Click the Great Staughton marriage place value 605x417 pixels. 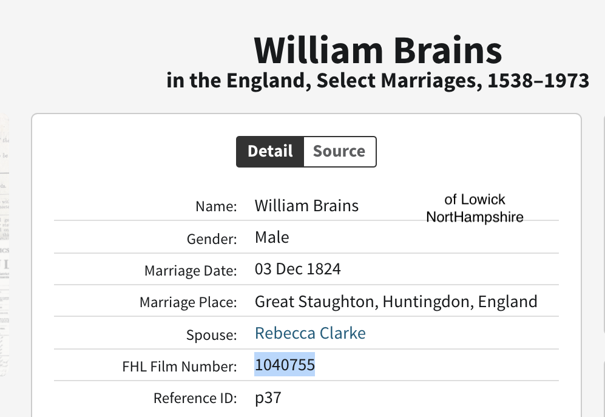[396, 302]
